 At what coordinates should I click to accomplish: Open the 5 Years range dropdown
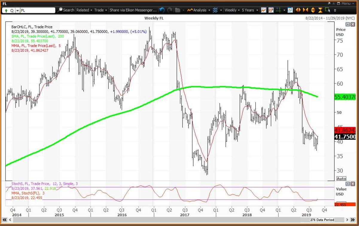pyautogui.click(x=249, y=10)
